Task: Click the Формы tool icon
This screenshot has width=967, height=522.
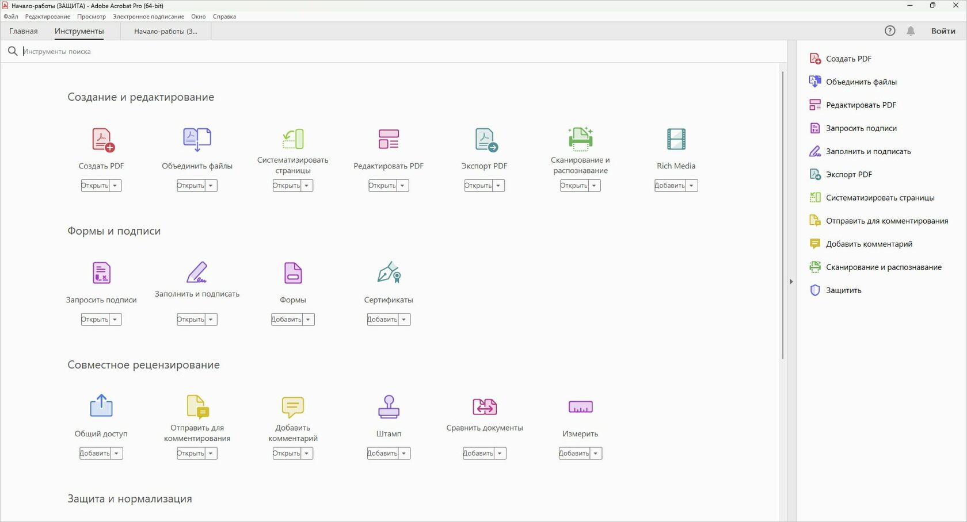Action: tap(293, 273)
